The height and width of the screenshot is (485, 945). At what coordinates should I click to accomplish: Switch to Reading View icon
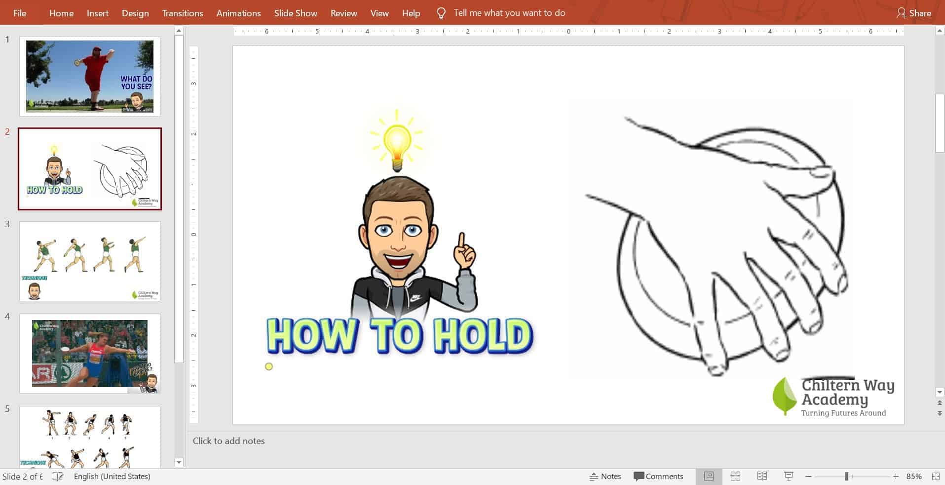(762, 477)
